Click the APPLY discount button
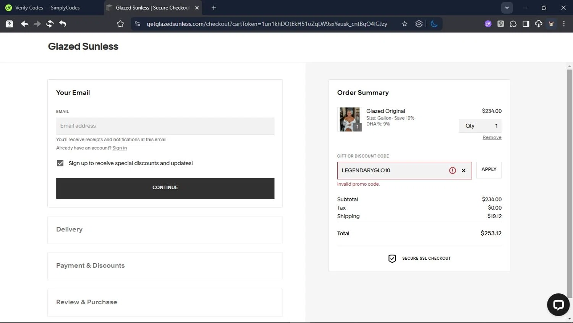 [489, 170]
